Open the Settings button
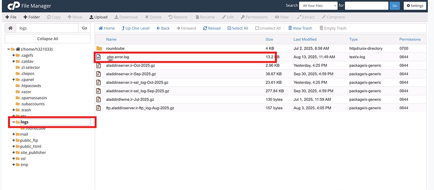Screen dimensions: 434x190 [x=415, y=6]
